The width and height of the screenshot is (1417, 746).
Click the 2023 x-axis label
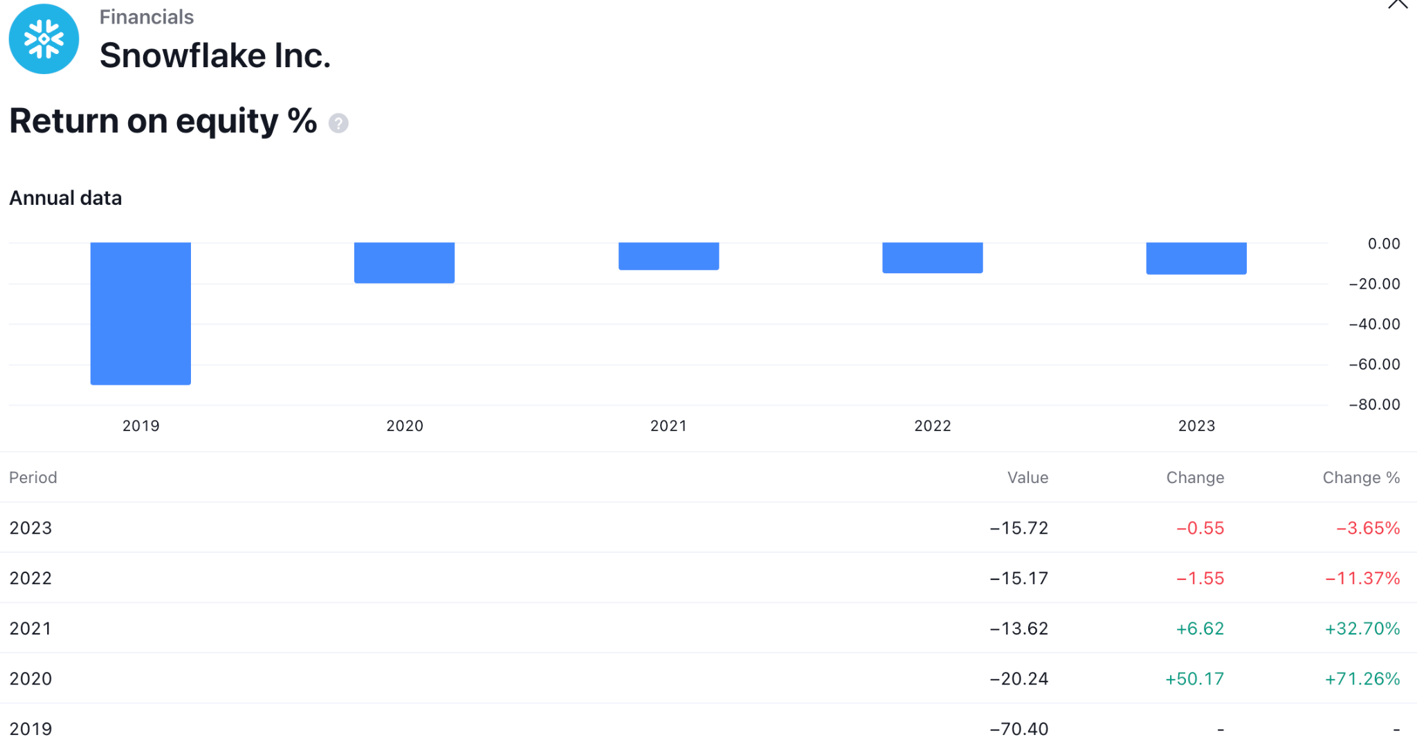pyautogui.click(x=1196, y=426)
